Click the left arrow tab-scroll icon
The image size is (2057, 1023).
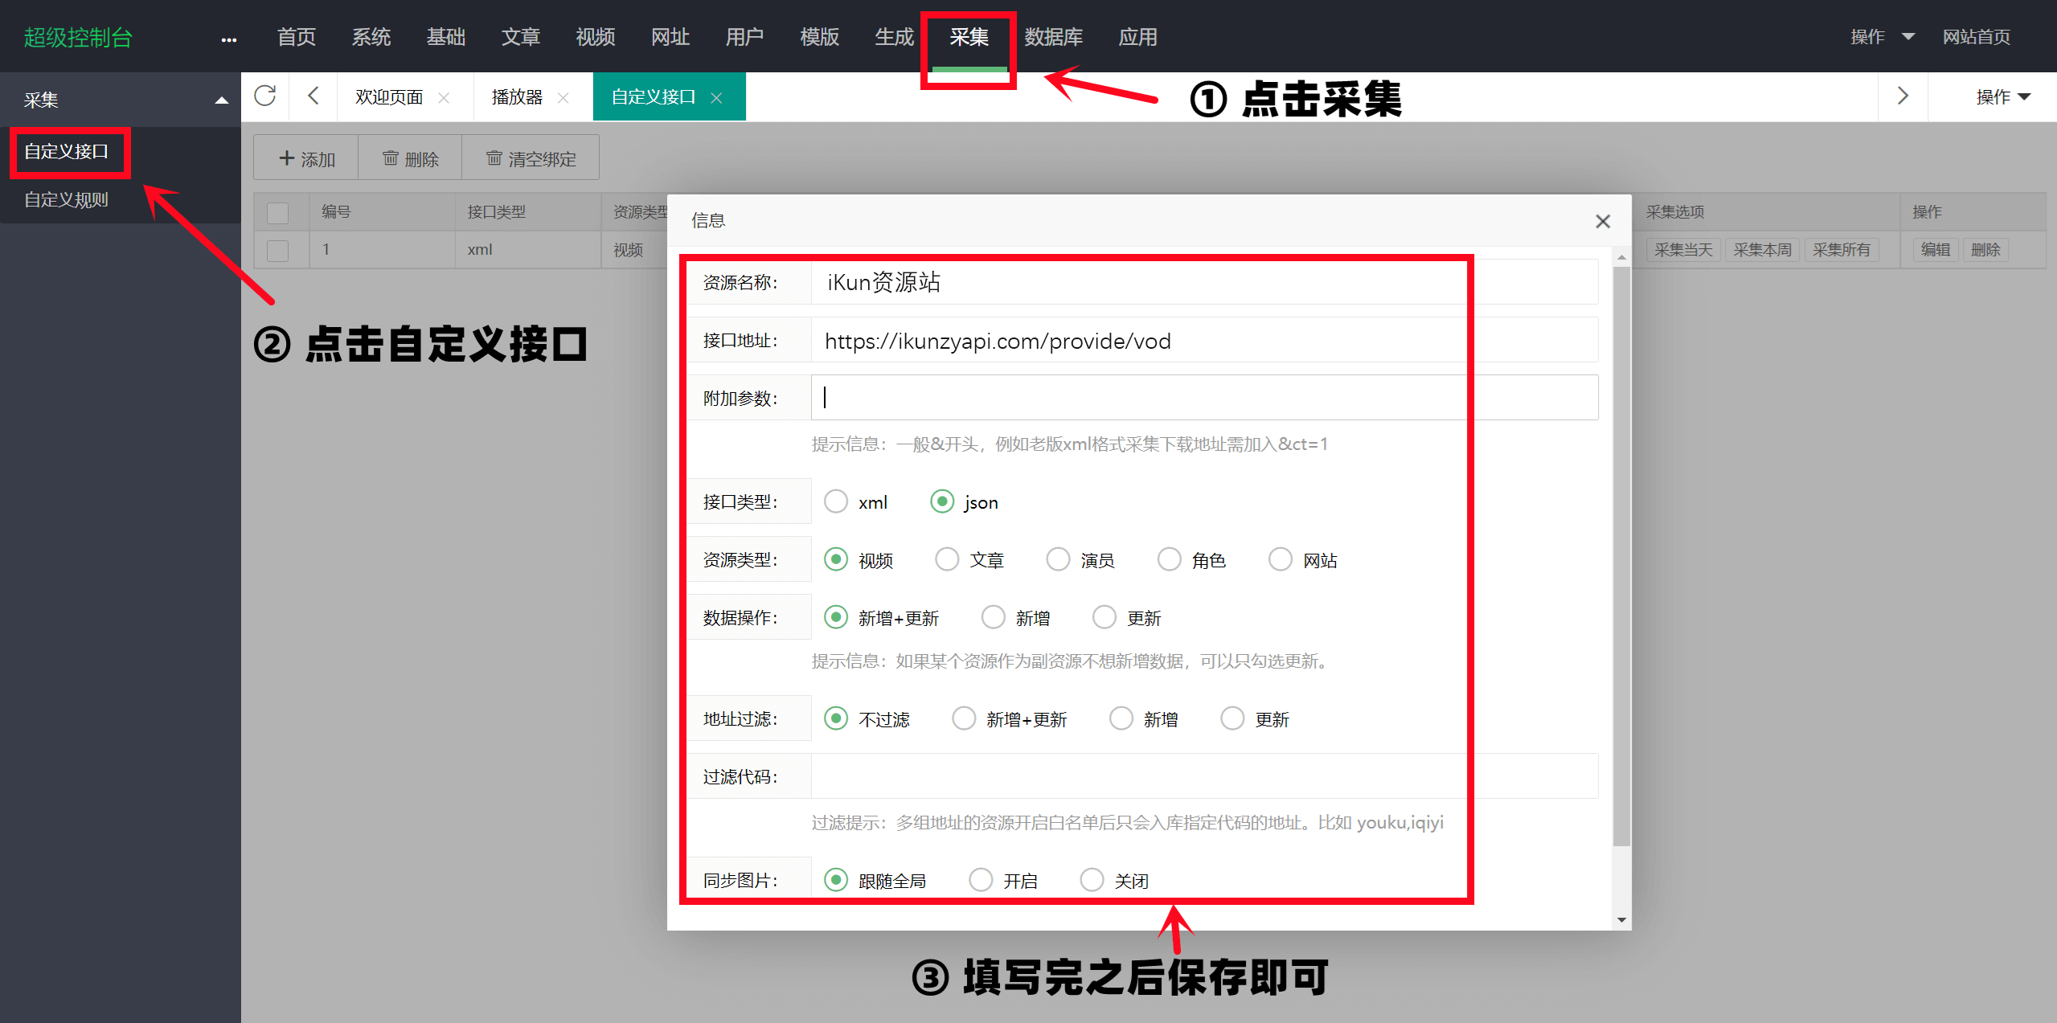[x=313, y=96]
